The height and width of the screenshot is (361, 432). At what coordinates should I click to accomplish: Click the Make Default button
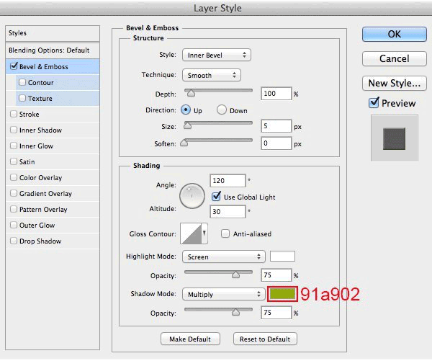click(x=190, y=339)
